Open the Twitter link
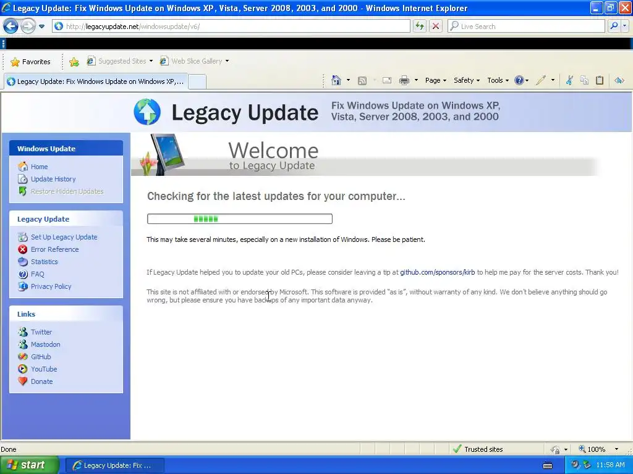 click(41, 332)
